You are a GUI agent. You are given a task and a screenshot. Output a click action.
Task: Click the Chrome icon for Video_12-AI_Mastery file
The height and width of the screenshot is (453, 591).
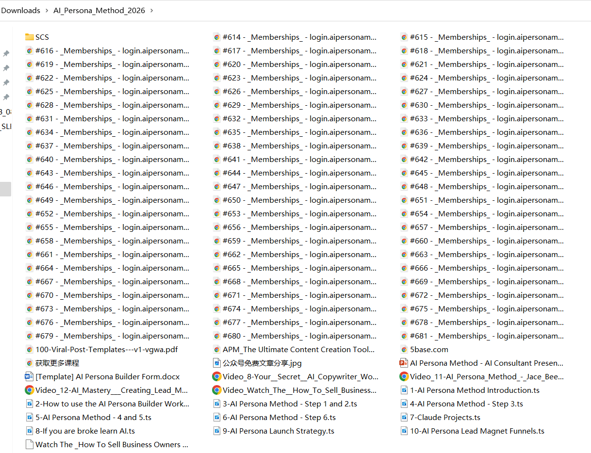(30, 390)
